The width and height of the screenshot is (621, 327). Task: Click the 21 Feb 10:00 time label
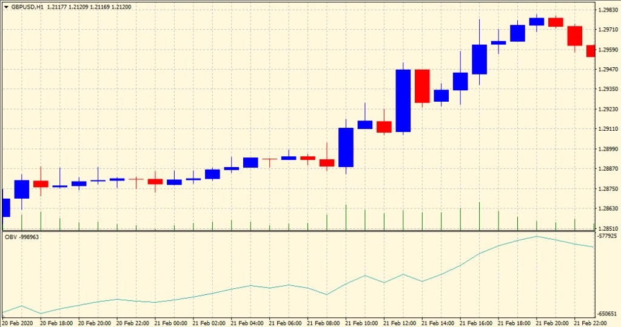click(x=361, y=323)
